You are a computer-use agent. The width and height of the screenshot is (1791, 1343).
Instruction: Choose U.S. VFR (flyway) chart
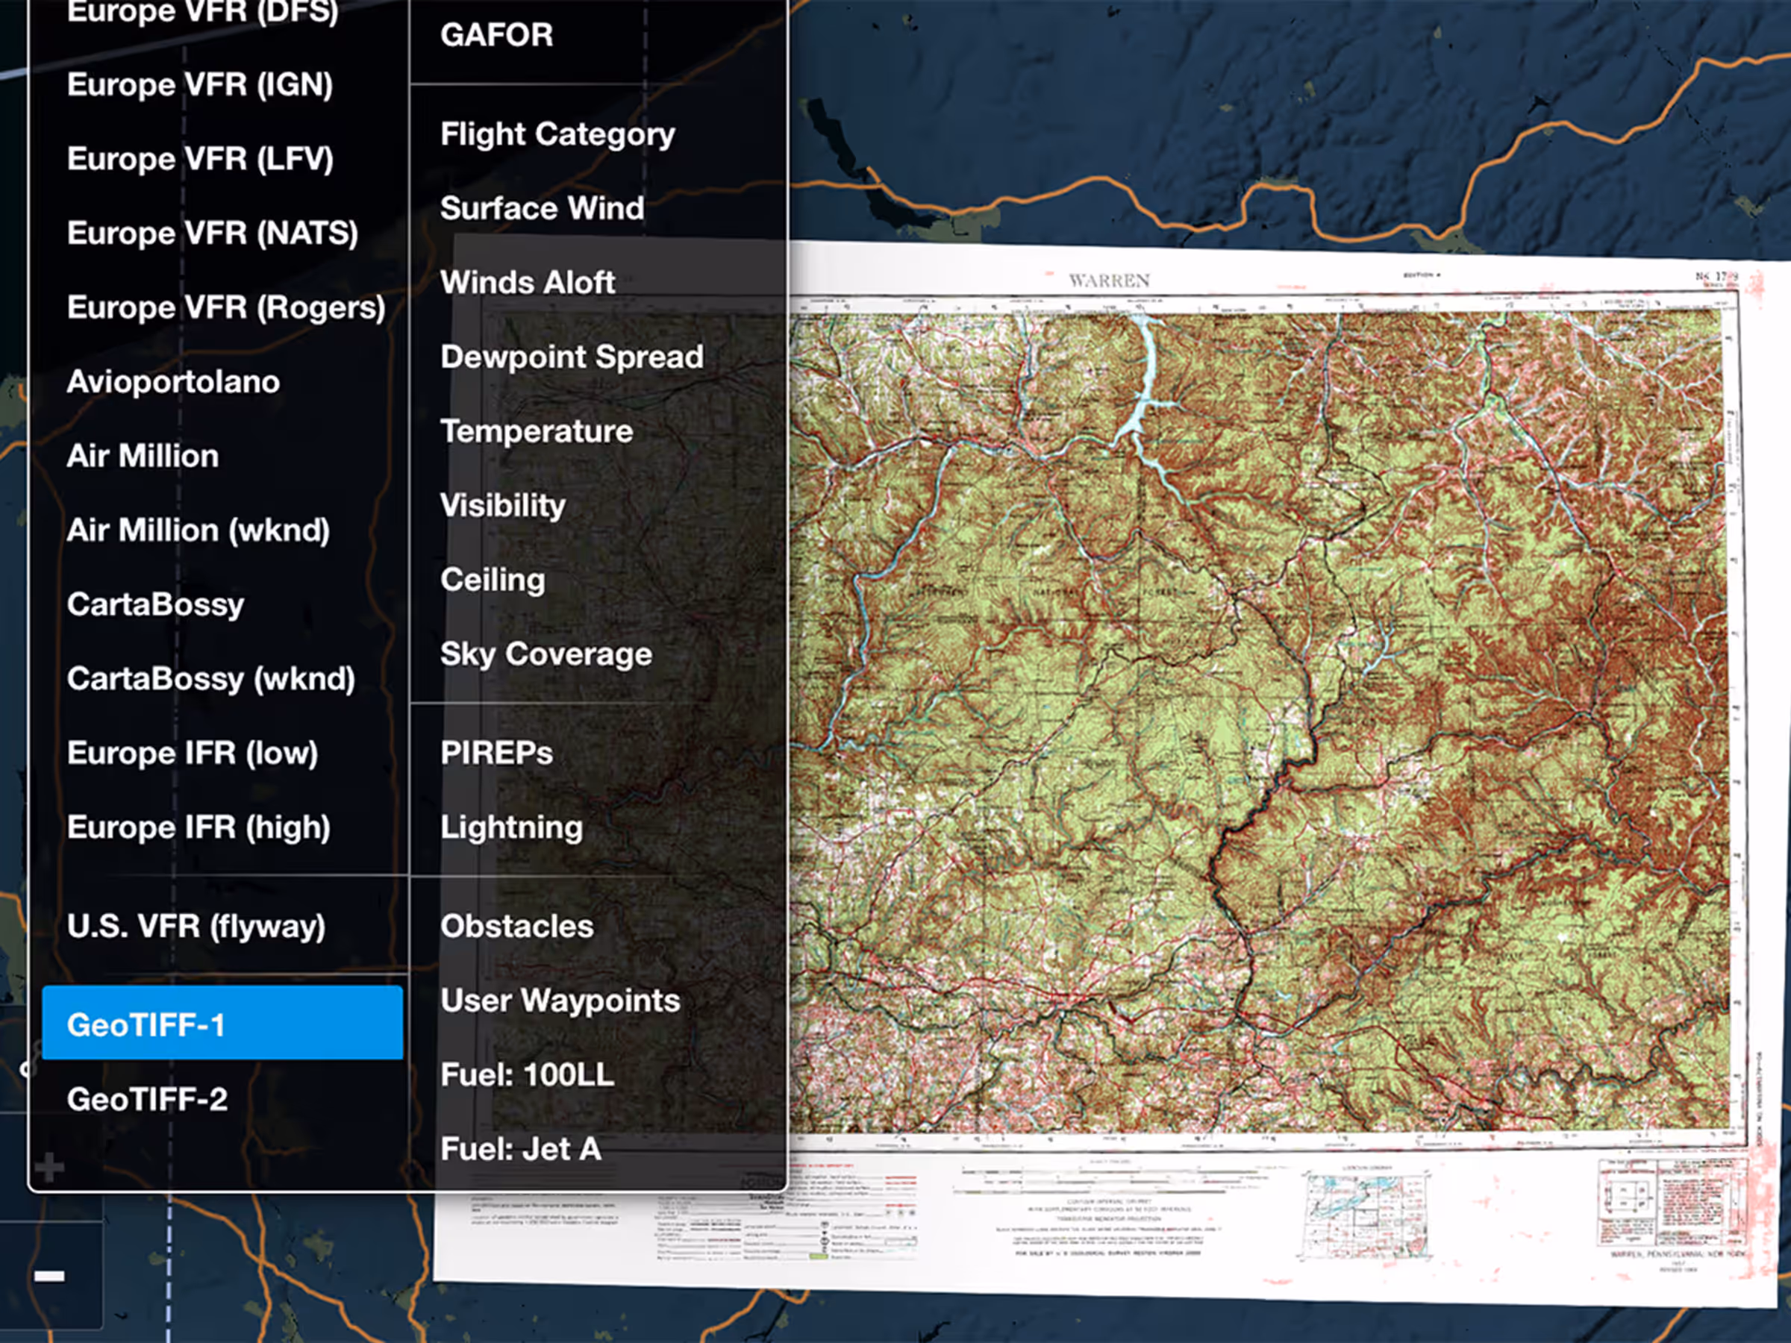(x=196, y=925)
